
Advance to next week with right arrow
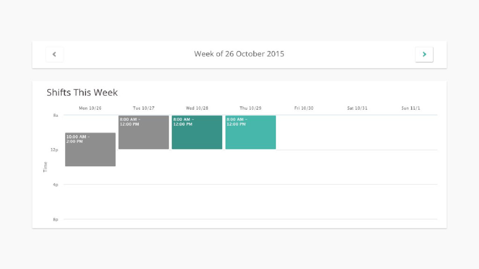pyautogui.click(x=424, y=54)
